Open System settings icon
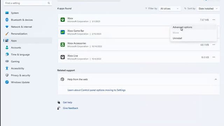The width and height of the screenshot is (224, 126). pyautogui.click(x=7, y=13)
